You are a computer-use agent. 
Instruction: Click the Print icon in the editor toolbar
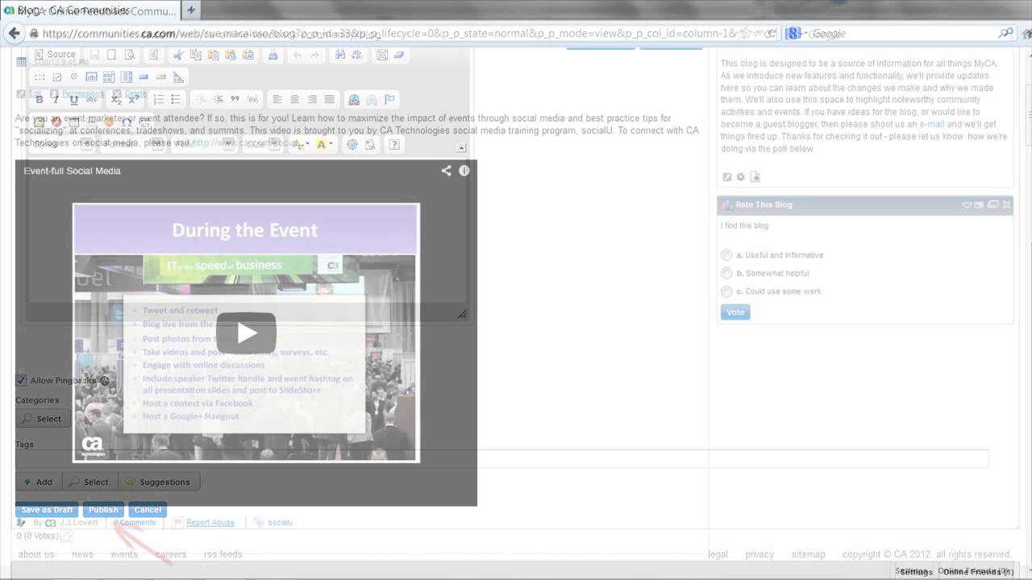[273, 55]
